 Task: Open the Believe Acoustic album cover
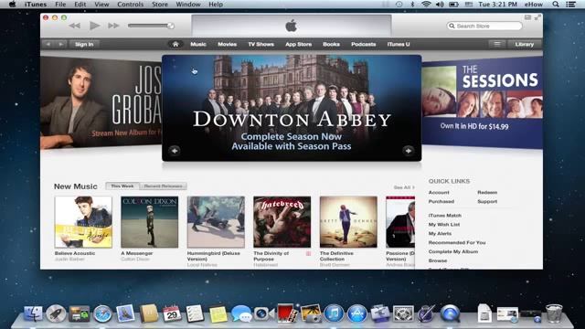click(83, 222)
